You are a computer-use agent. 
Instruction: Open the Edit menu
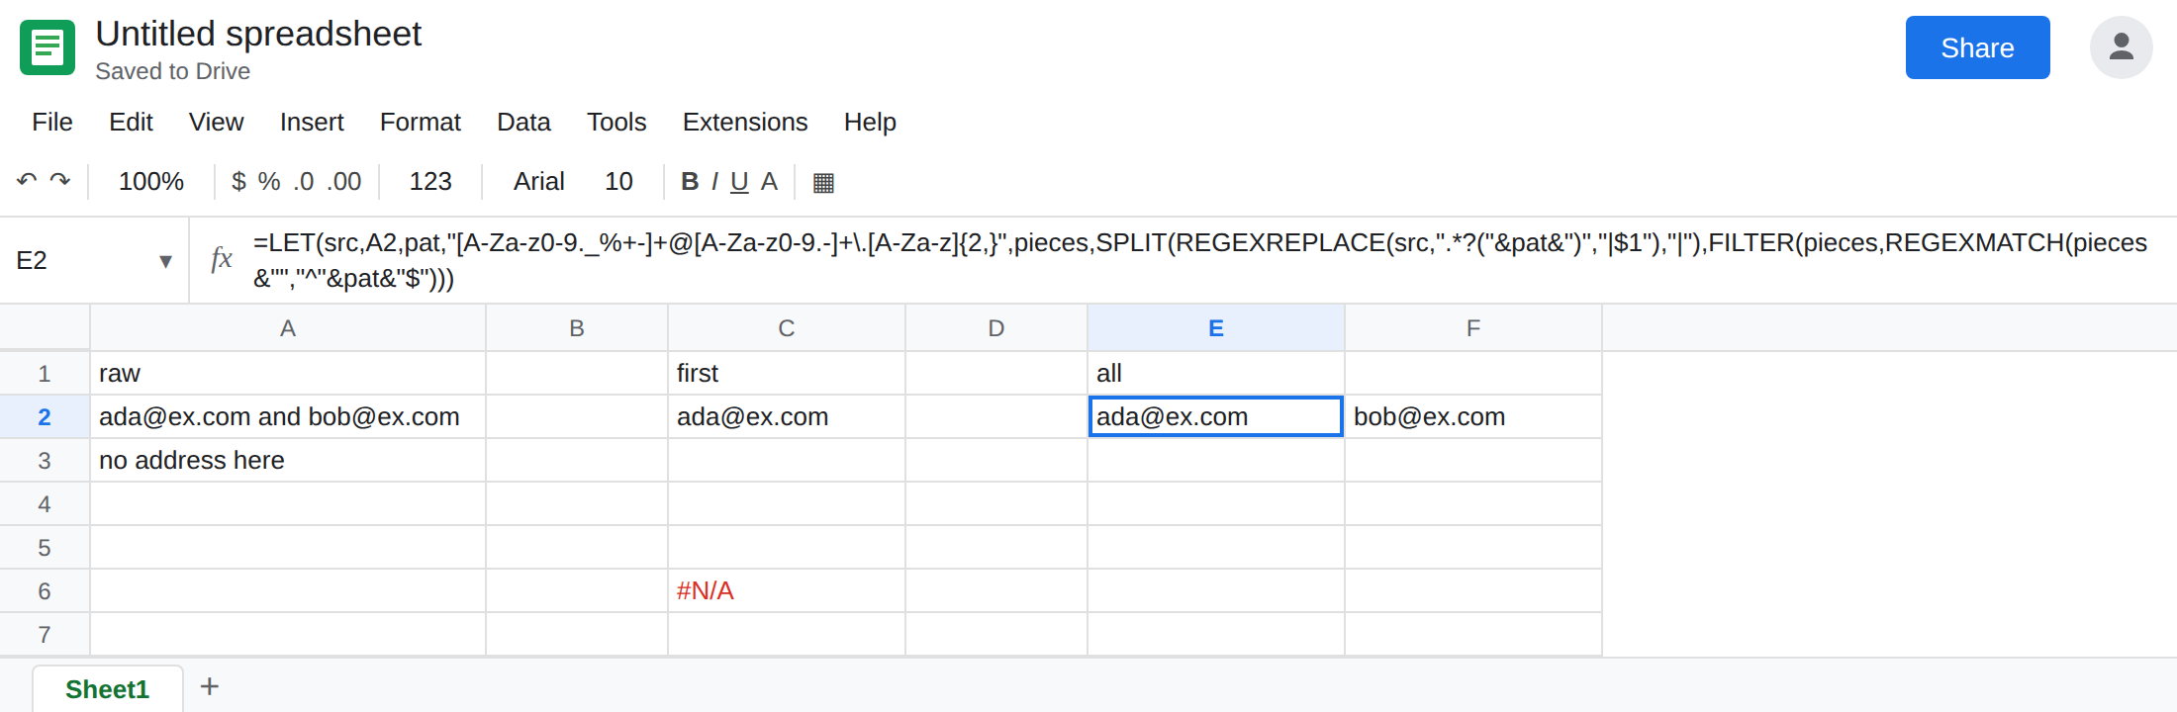[131, 122]
